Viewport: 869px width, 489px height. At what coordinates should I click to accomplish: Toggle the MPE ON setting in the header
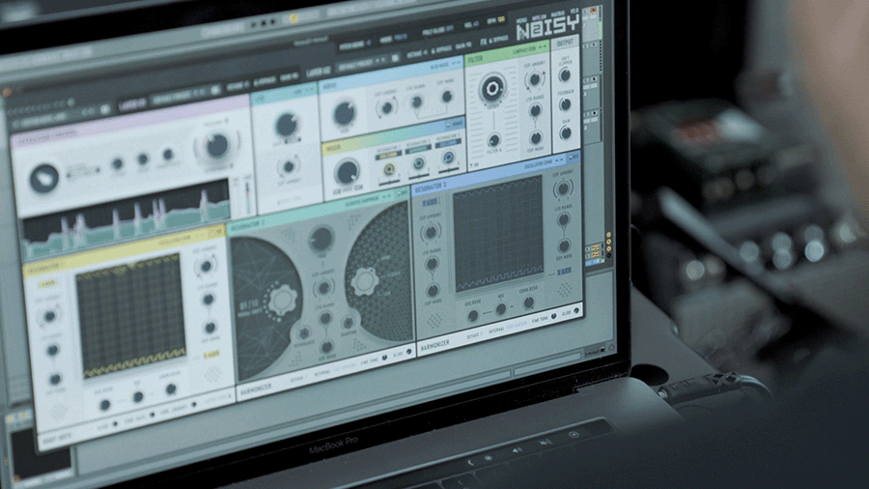(539, 17)
